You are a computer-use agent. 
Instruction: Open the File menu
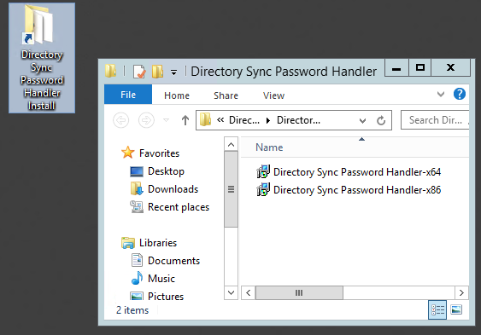(128, 95)
